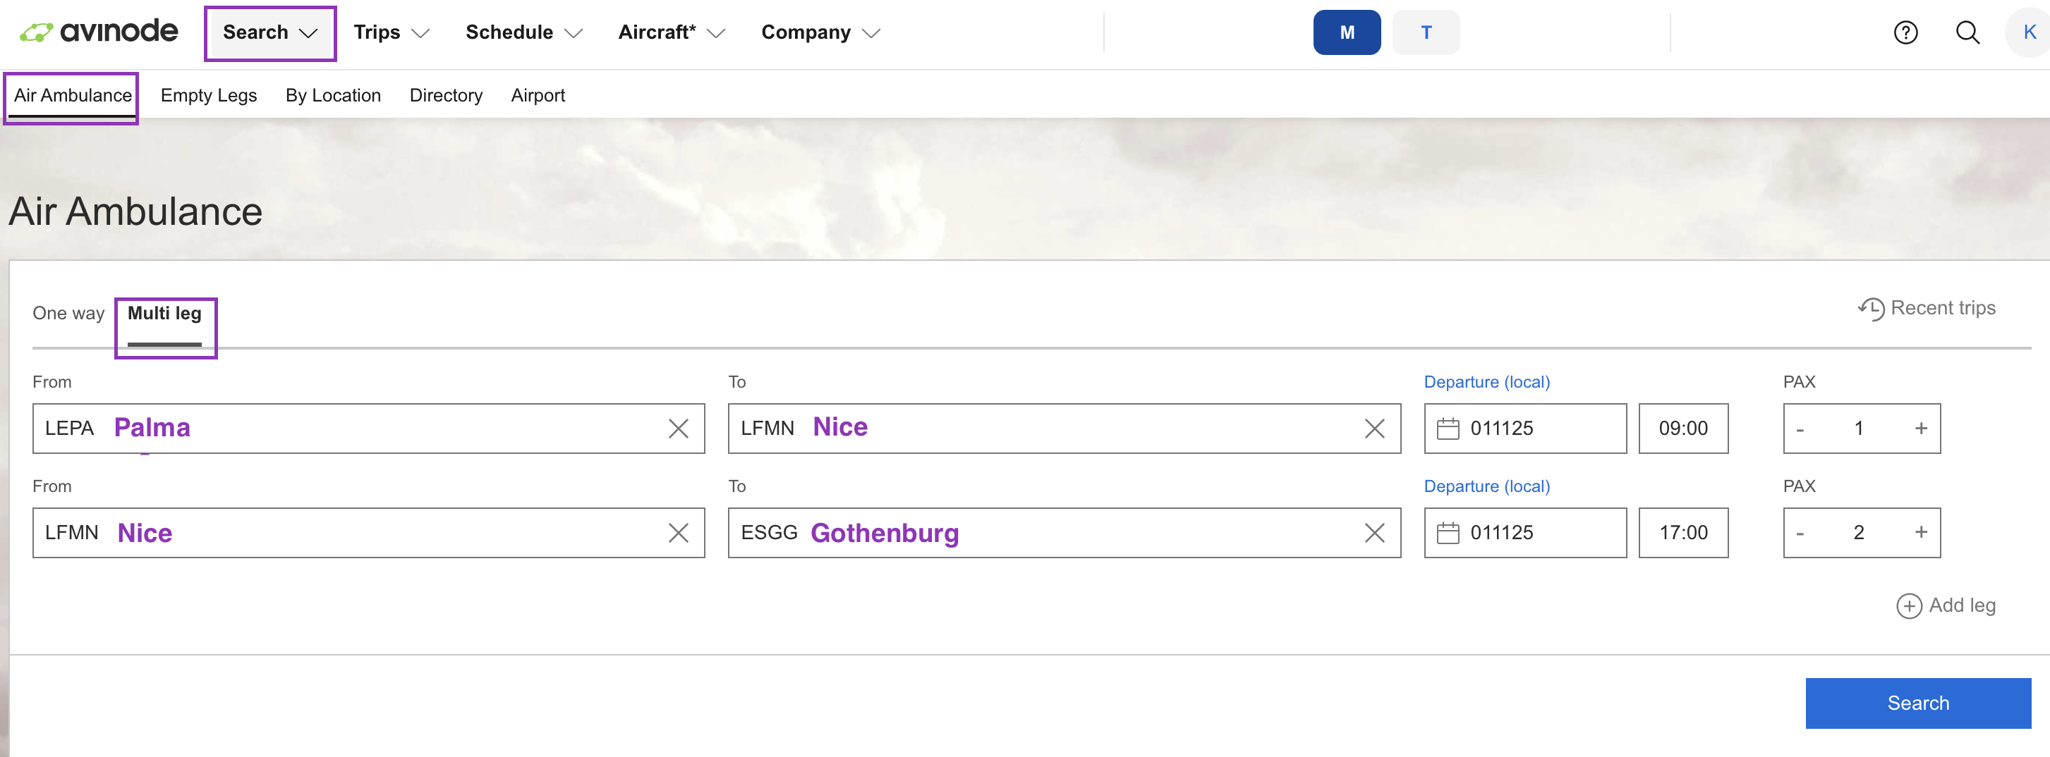This screenshot has width=2050, height=757.
Task: Clear the Nice LFMN destination in first leg
Action: pos(1373,429)
